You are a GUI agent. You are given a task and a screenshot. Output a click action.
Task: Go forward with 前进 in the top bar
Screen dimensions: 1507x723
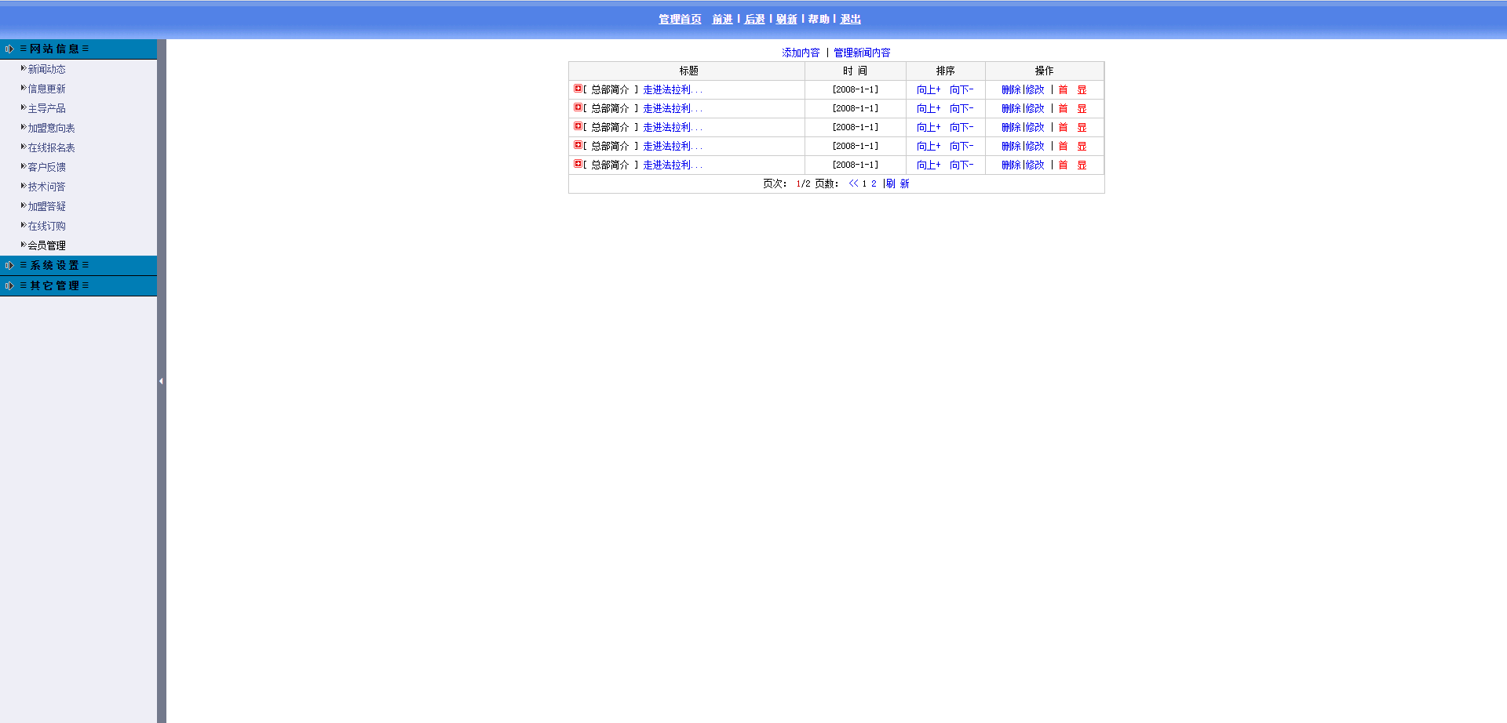click(722, 19)
